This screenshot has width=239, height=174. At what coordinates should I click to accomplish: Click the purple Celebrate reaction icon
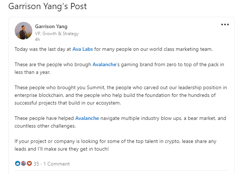[23, 163]
